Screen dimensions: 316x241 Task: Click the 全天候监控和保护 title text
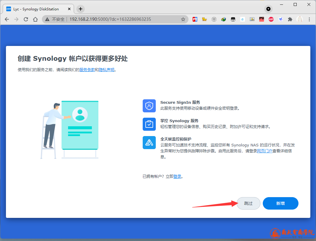176,139
